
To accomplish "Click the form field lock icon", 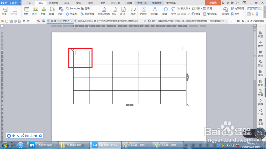I will tap(257, 14).
